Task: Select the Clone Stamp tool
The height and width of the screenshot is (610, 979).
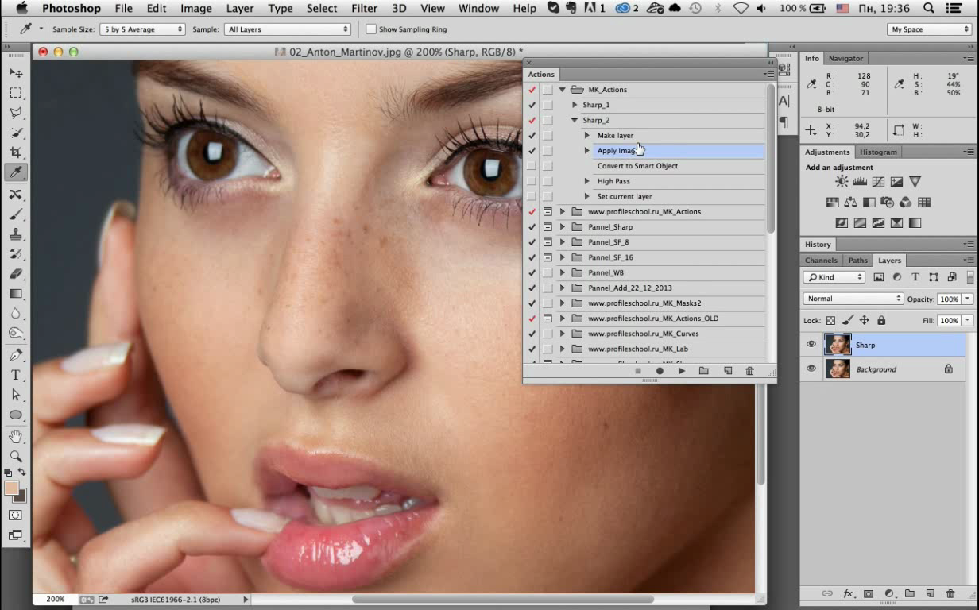Action: tap(15, 234)
